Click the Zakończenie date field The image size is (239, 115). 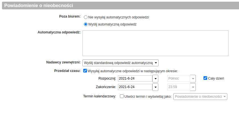tap(135, 87)
